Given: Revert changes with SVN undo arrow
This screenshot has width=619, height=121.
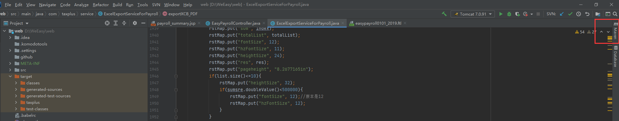Looking at the screenshot, I should click(x=587, y=14).
